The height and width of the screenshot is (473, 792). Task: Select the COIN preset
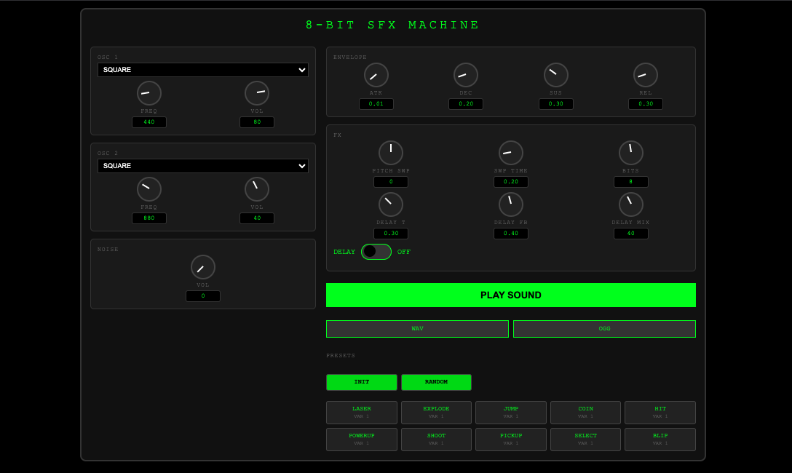coord(585,413)
